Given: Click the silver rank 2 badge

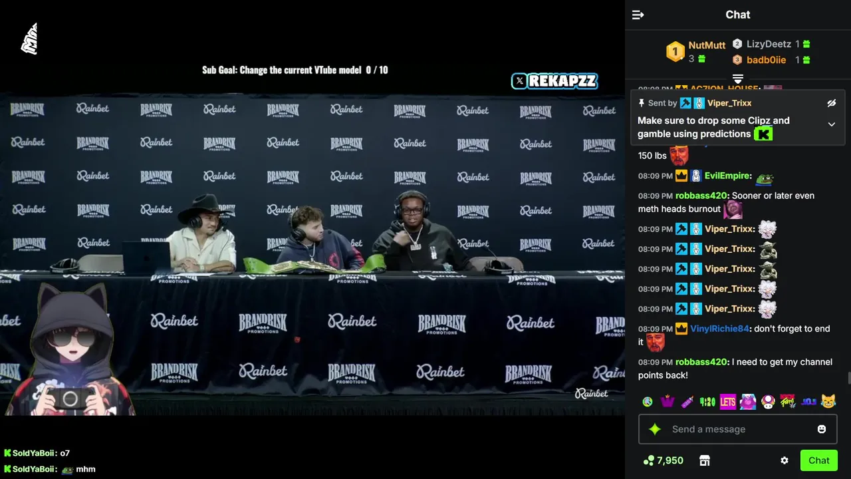Looking at the screenshot, I should 737,44.
